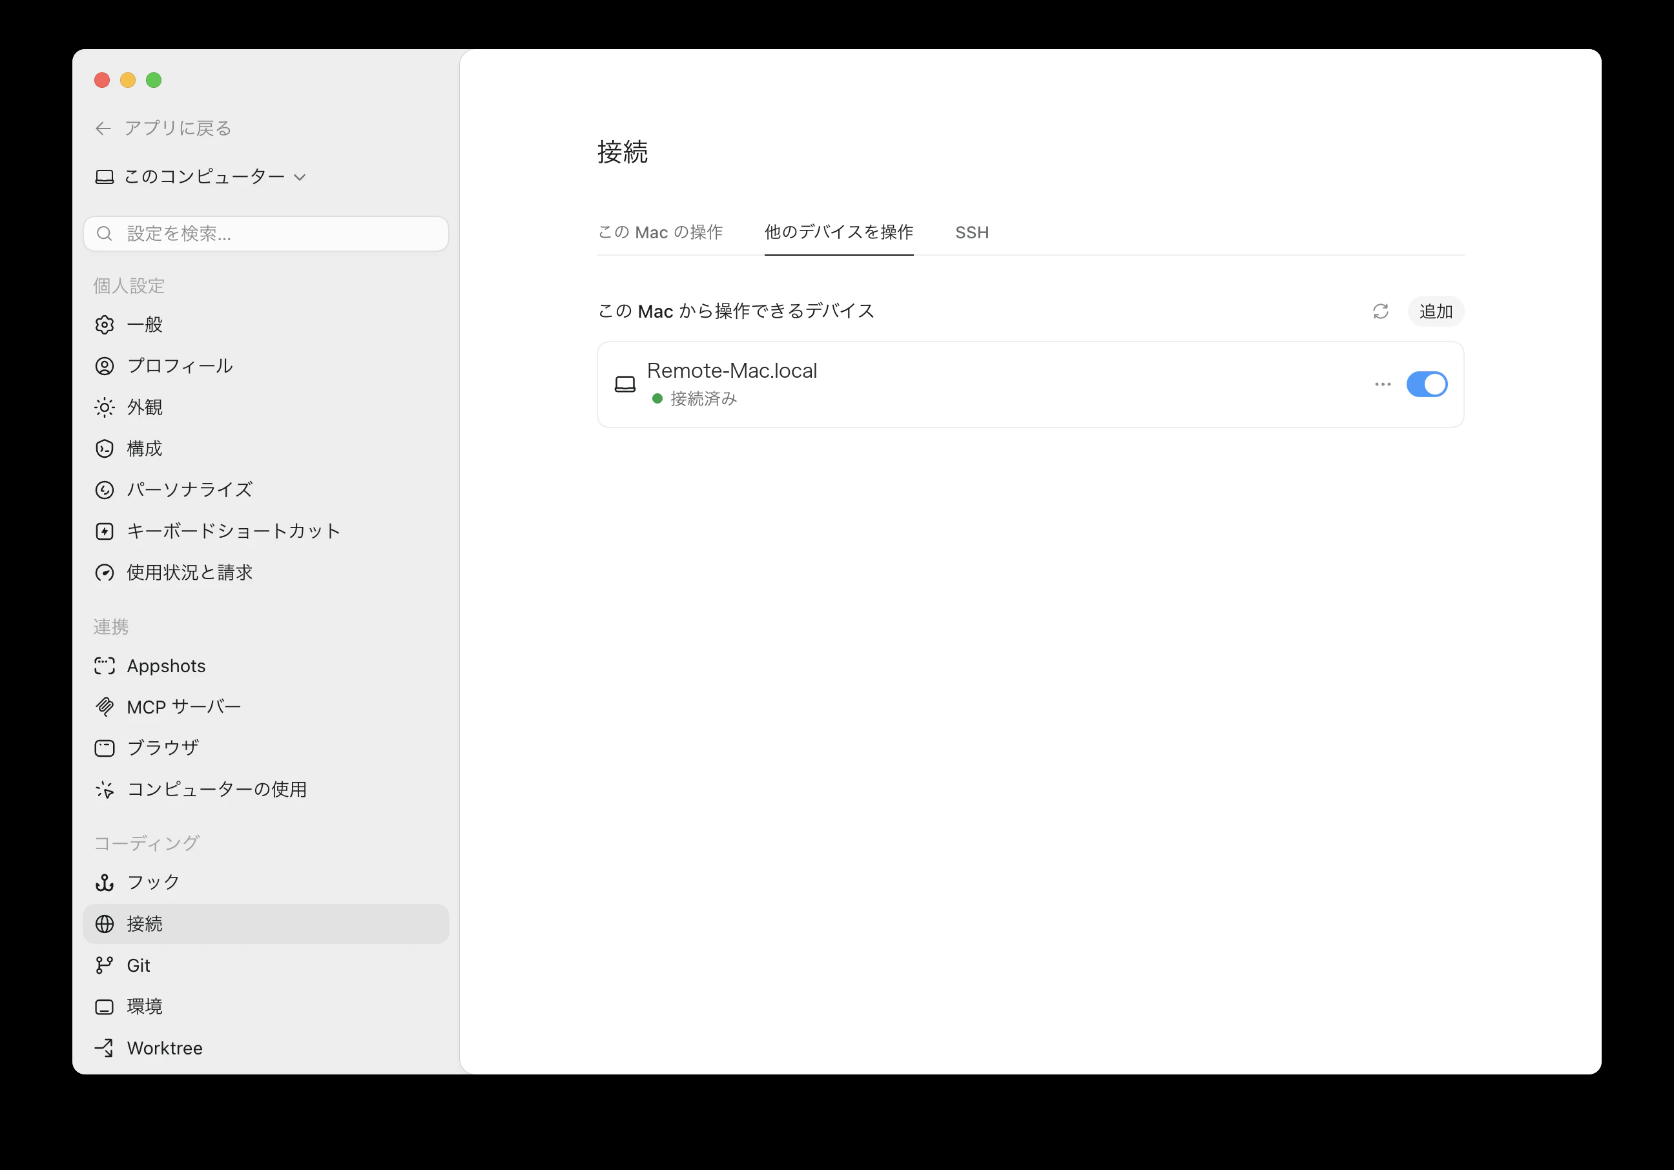Open Worktree icon in sidebar
This screenshot has height=1170, width=1674.
tap(104, 1047)
